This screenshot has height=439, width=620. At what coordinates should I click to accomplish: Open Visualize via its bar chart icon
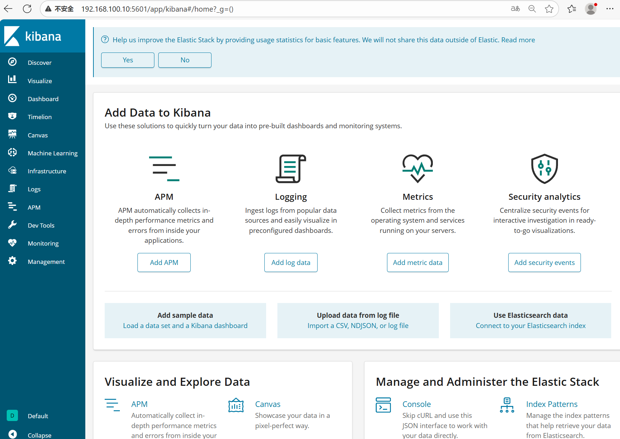pos(12,79)
